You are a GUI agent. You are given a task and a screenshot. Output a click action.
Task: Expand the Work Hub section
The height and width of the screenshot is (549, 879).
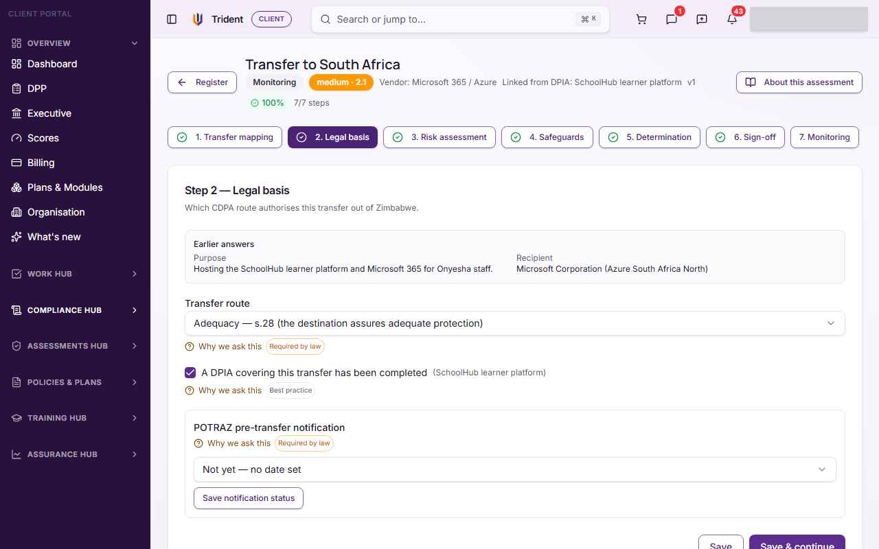click(x=75, y=274)
